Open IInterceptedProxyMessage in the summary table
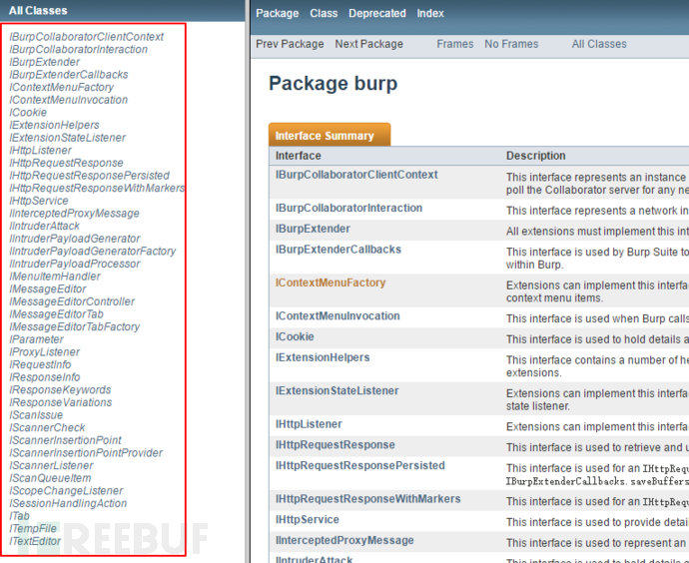689x563 pixels. point(344,540)
